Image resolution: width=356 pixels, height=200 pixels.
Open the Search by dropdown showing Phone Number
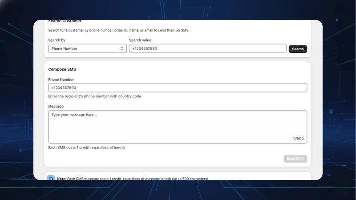[x=87, y=48]
